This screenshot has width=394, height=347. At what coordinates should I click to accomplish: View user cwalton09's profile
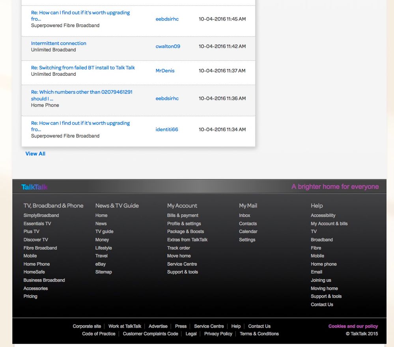point(168,46)
